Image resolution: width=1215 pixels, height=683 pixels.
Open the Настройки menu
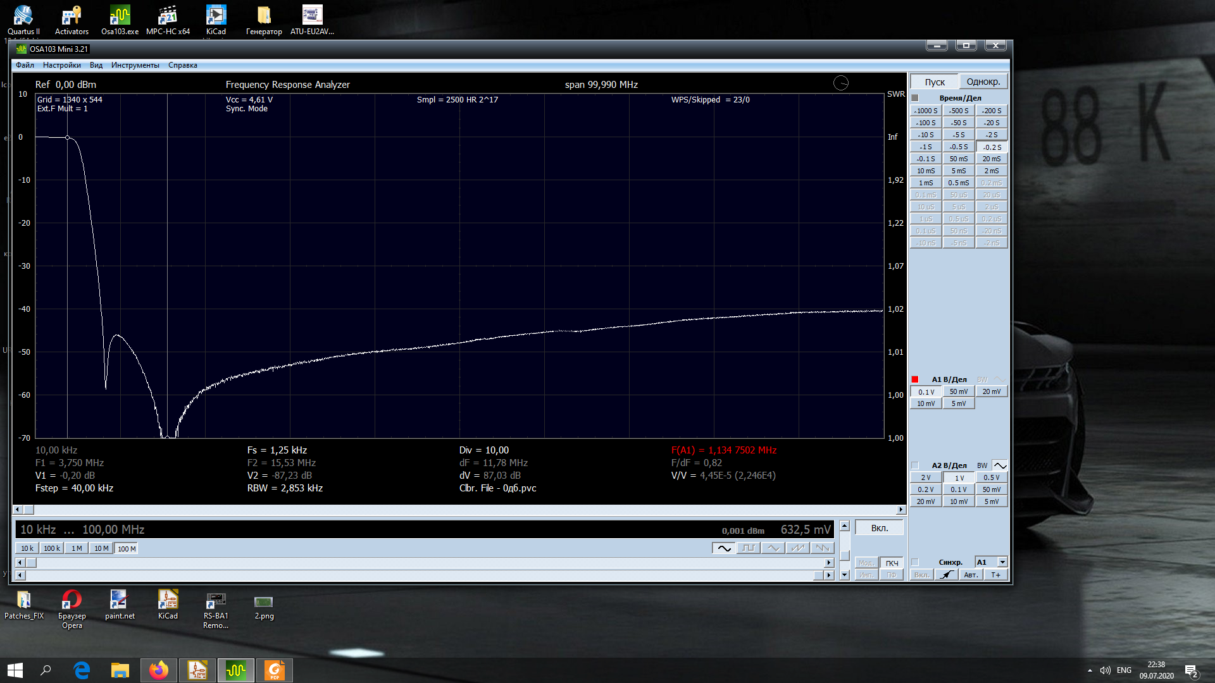tap(61, 65)
